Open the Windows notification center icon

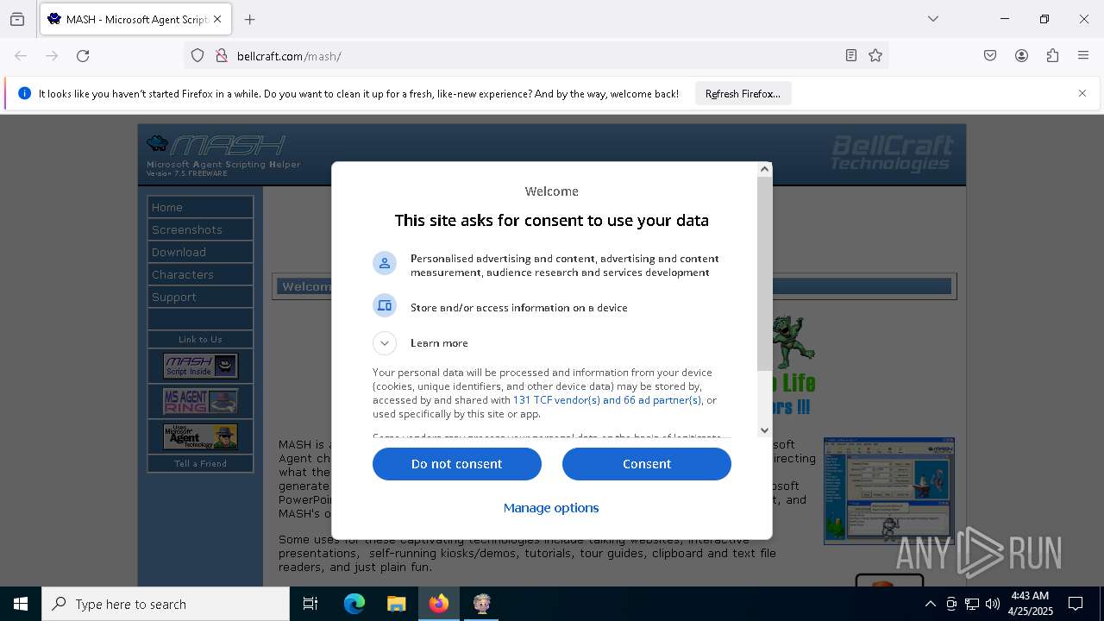point(1076,604)
